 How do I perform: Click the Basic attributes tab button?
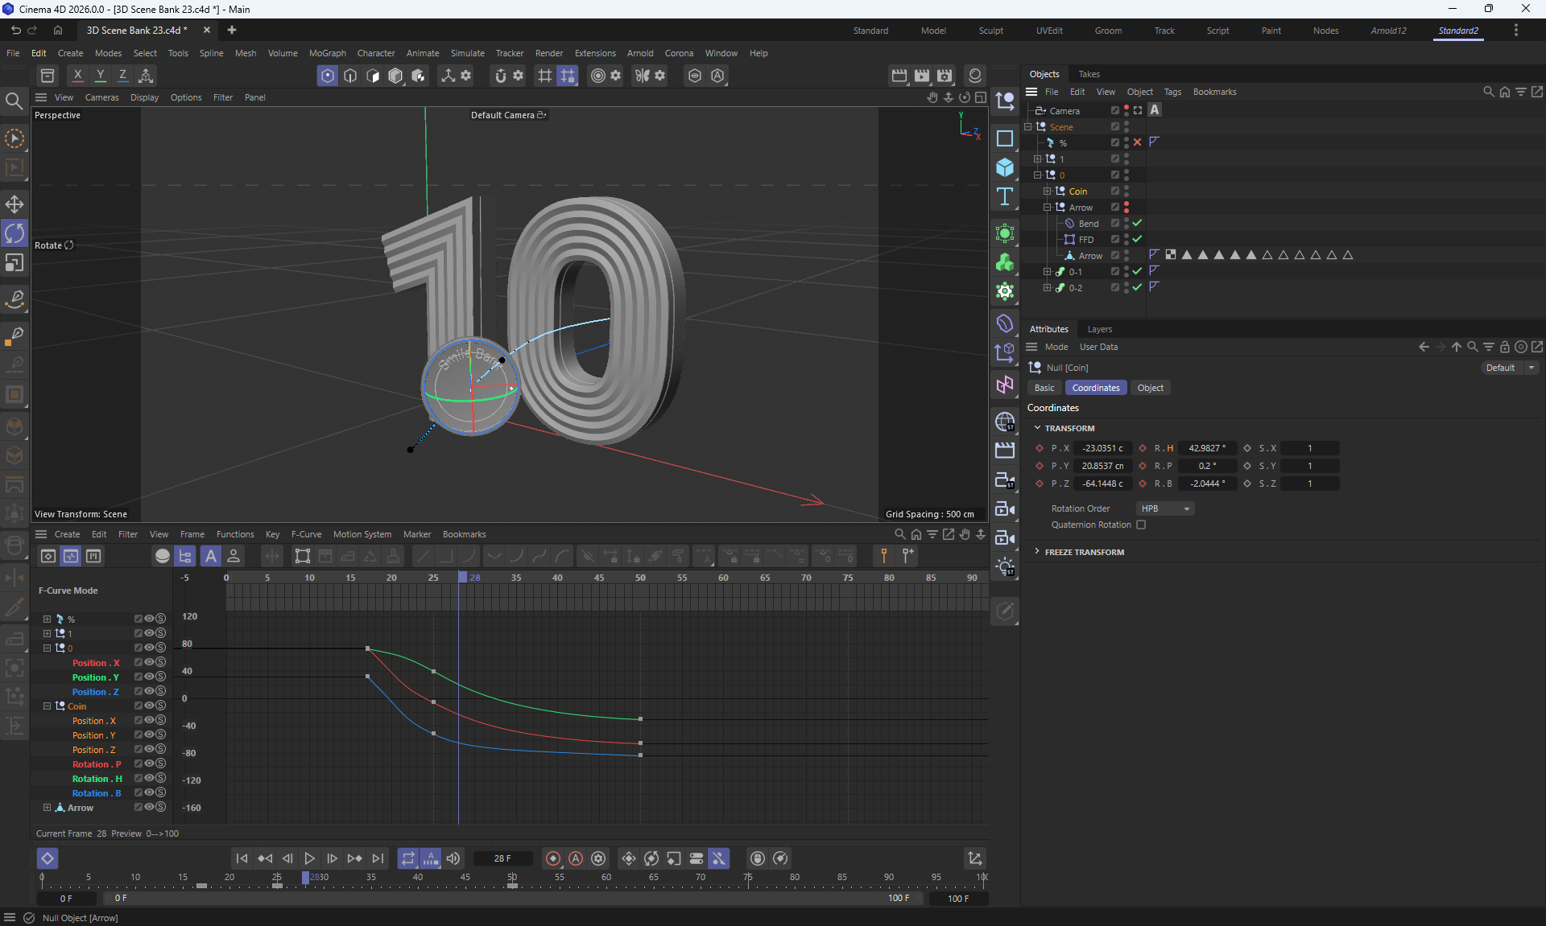(x=1044, y=388)
